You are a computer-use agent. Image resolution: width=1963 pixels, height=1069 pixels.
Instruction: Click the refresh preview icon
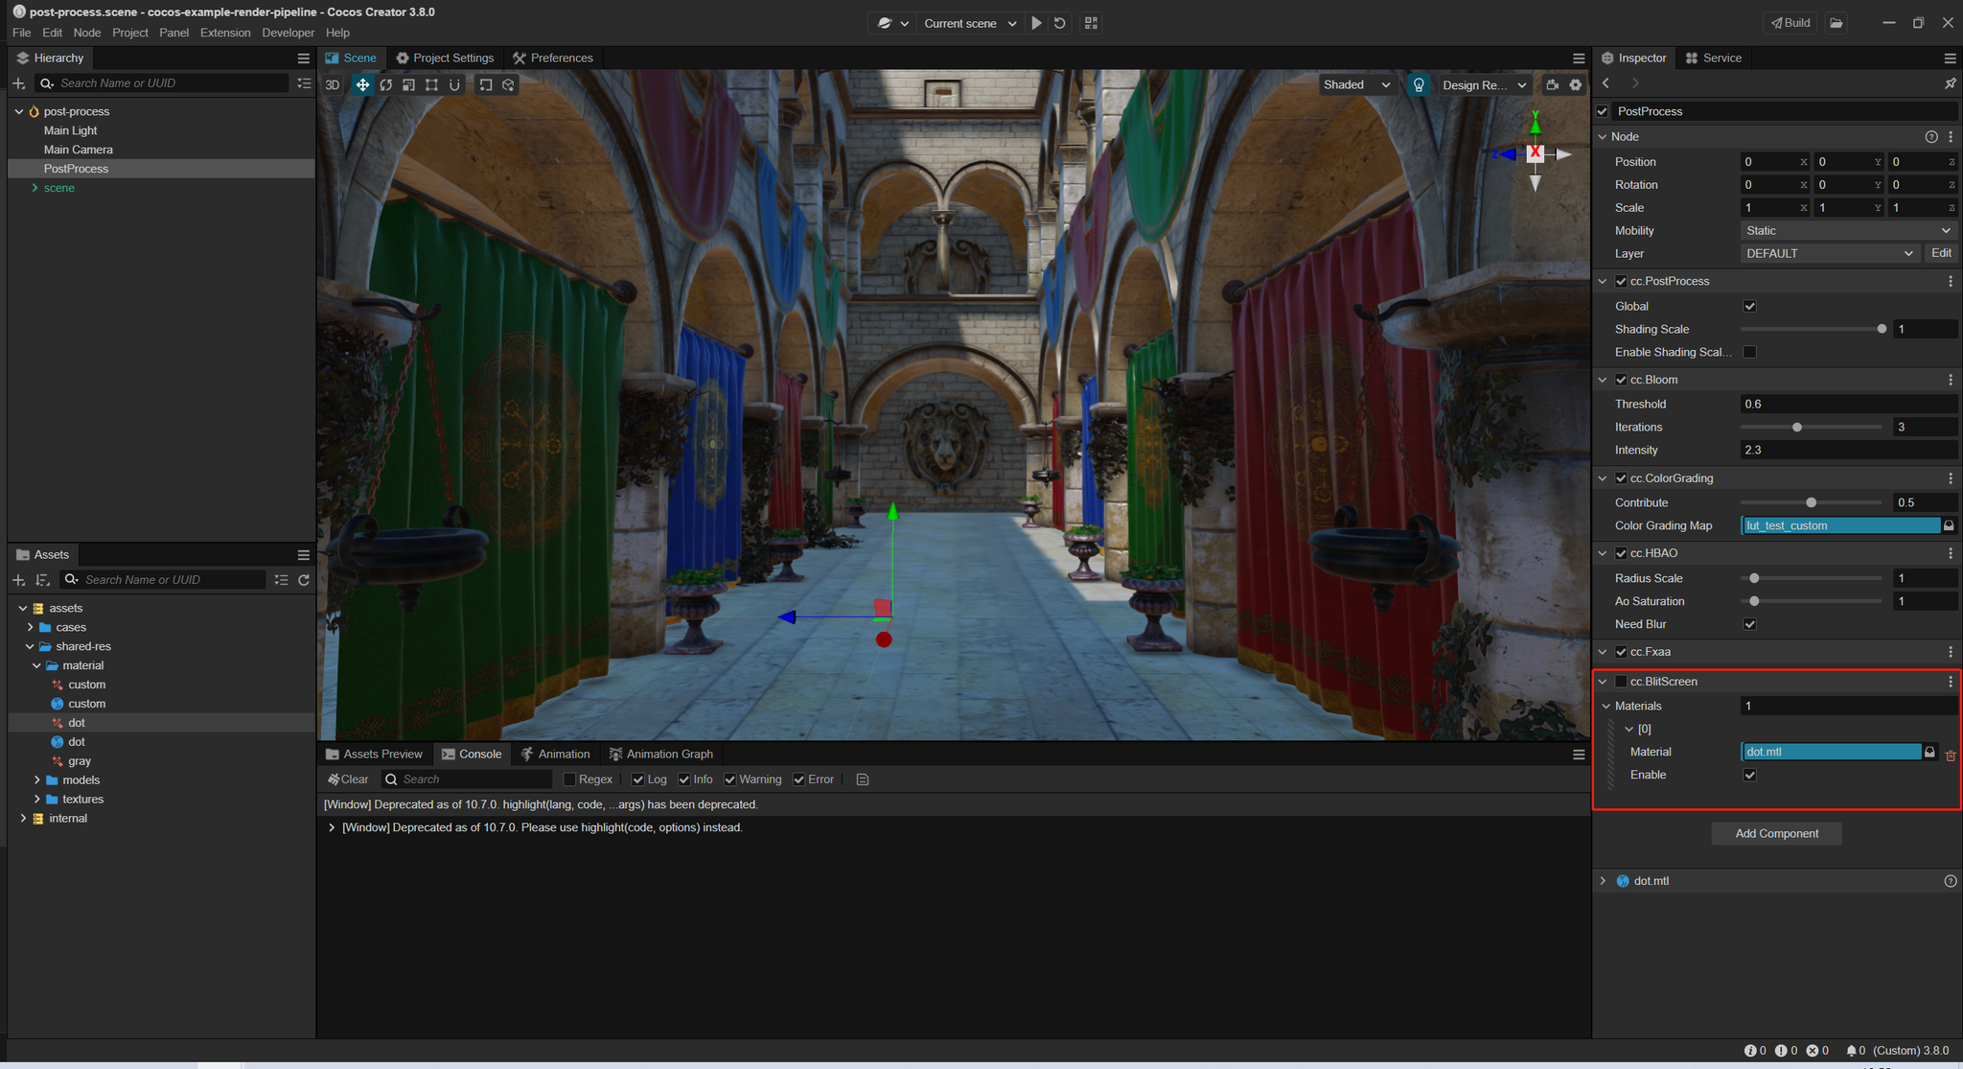(1060, 23)
